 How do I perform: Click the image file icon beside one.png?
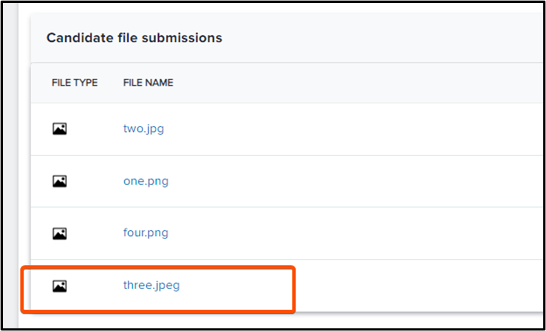click(x=59, y=181)
